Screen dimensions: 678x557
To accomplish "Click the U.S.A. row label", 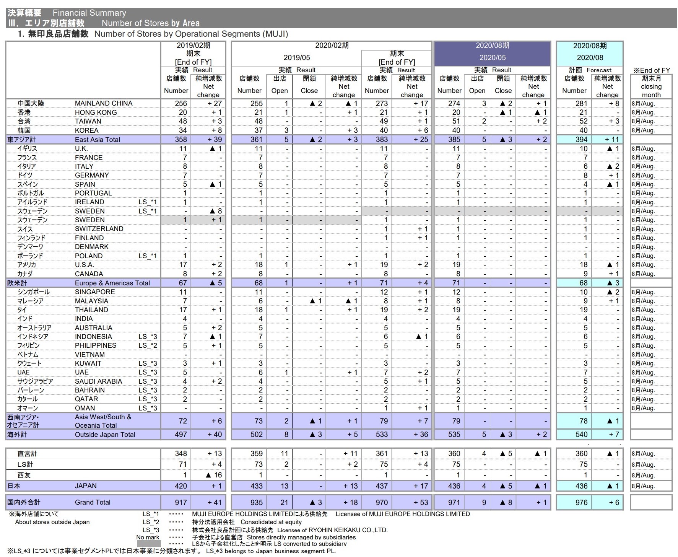I will tap(84, 265).
